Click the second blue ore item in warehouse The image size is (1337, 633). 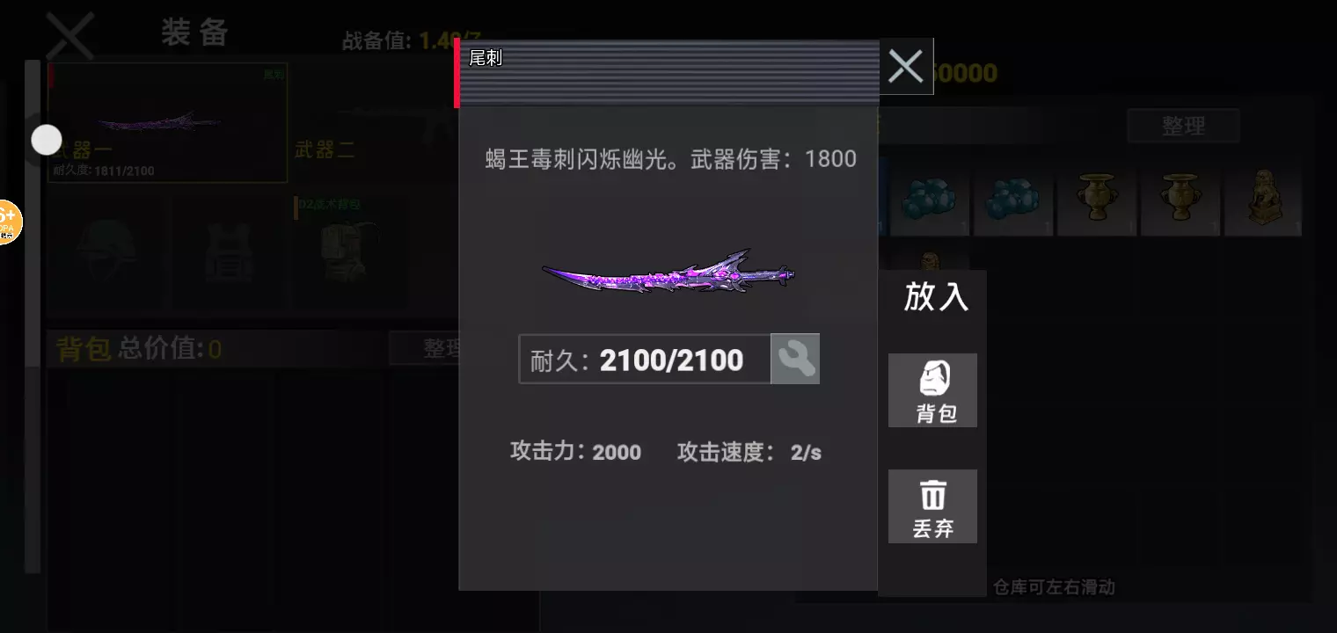click(1012, 200)
